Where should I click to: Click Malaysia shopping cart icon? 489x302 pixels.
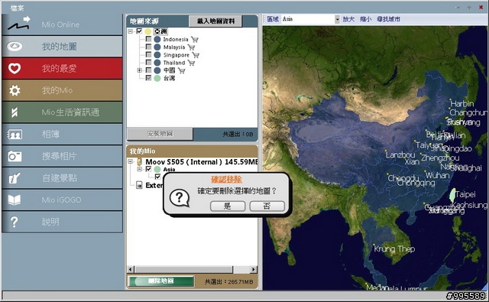click(x=191, y=47)
